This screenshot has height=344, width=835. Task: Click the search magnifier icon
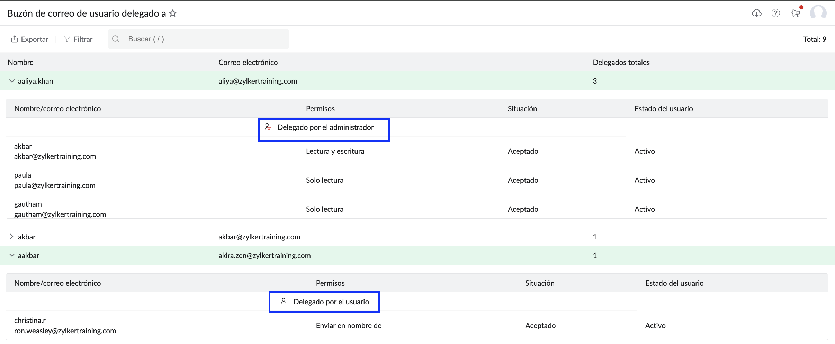click(116, 39)
